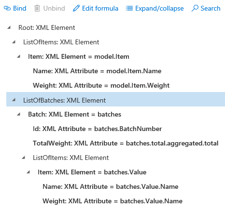The image size is (225, 211).
Task: Collapse the Item bound to batches.Value
Action: (28, 172)
